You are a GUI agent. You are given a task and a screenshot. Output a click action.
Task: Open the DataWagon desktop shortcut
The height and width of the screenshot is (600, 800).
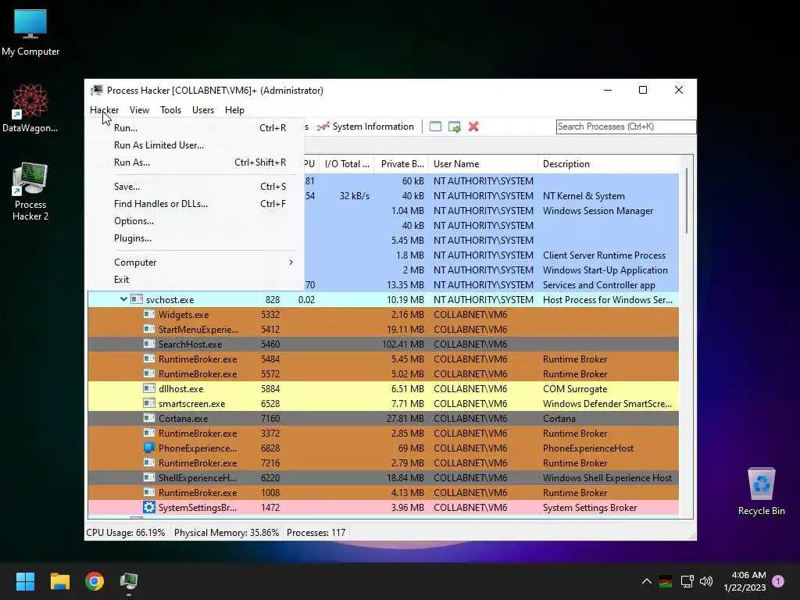[x=30, y=108]
